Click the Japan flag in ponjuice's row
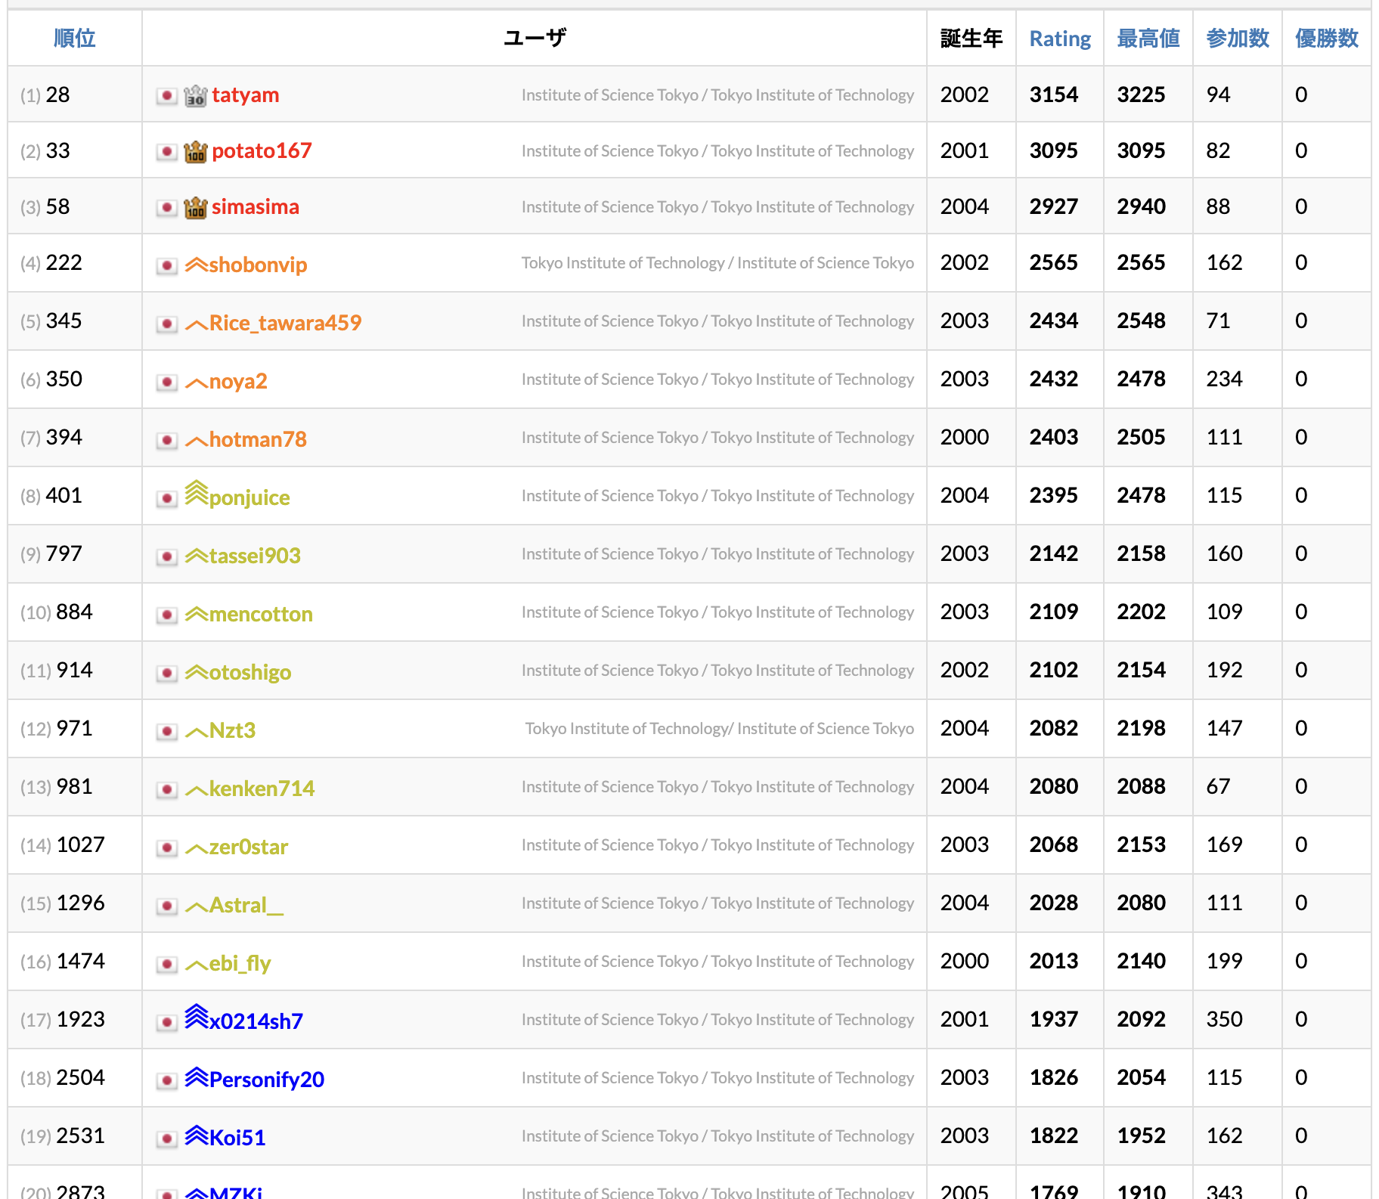The width and height of the screenshot is (1379, 1199). pyautogui.click(x=167, y=499)
